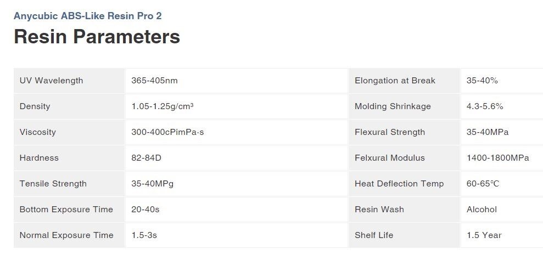Select the Hardness label cell
The height and width of the screenshot is (266, 543).
(x=69, y=158)
